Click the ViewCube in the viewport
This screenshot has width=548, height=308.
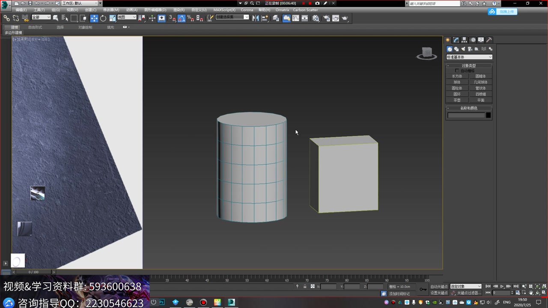tap(427, 53)
